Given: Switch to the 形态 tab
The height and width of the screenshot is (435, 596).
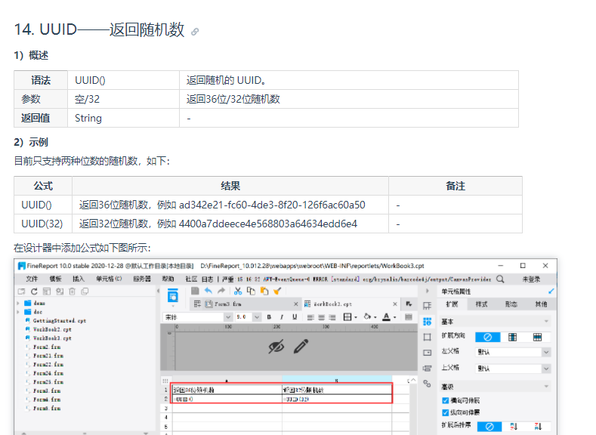Looking at the screenshot, I should pos(511,304).
